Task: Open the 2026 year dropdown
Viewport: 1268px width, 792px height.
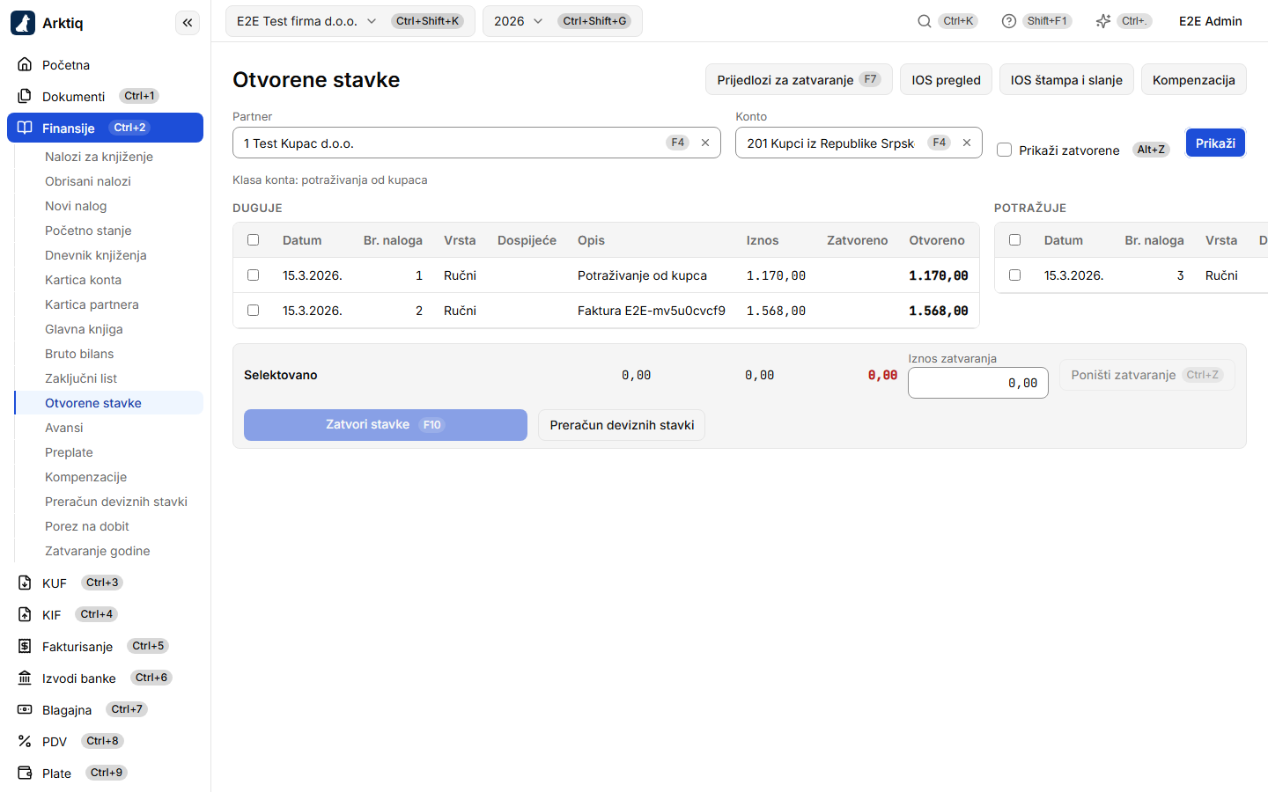Action: pyautogui.click(x=563, y=21)
